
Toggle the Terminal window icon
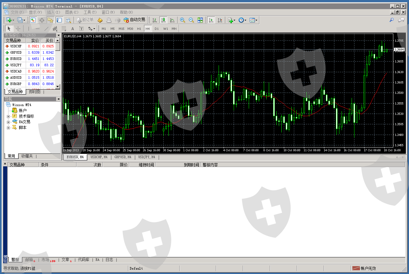59,20
